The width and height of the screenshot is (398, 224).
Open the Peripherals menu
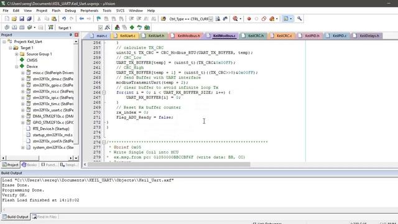coord(90,11)
